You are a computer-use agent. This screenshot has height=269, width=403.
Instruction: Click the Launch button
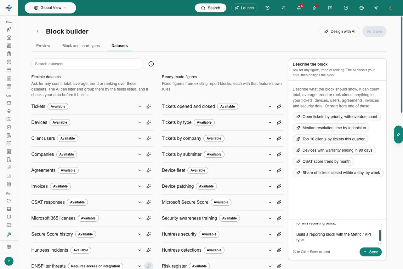[x=244, y=8]
